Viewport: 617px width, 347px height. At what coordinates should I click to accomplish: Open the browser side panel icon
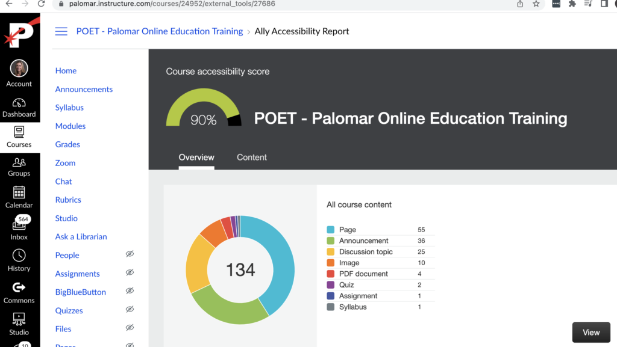point(604,4)
